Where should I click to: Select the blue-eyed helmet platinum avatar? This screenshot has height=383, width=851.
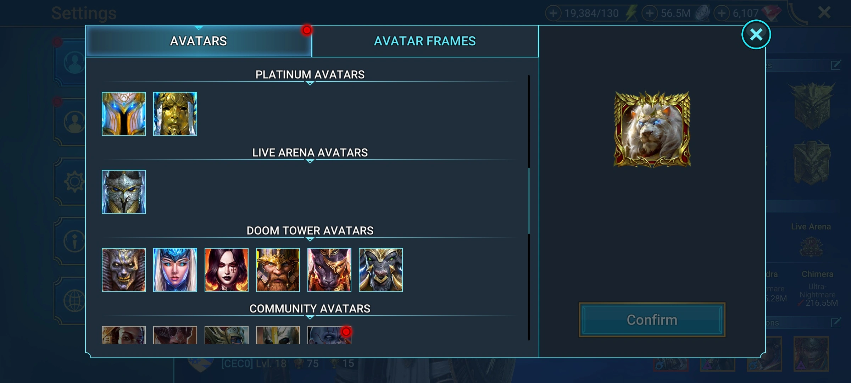124,114
